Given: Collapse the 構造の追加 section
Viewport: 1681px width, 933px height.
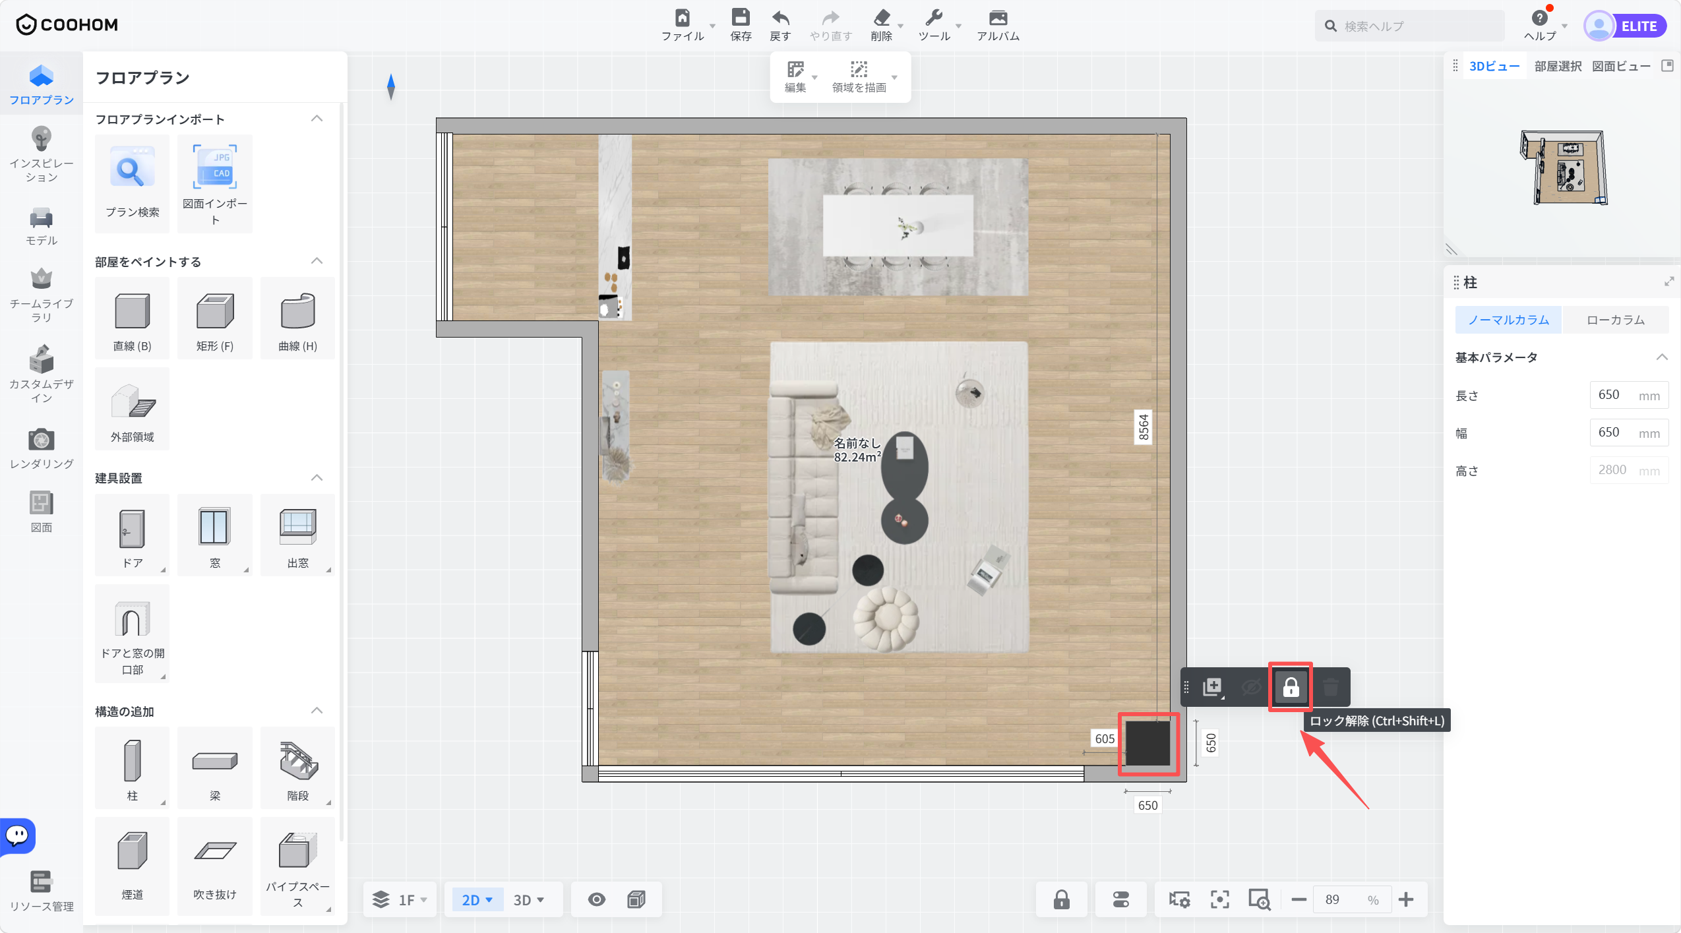Looking at the screenshot, I should coord(317,710).
